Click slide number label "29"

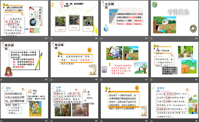coord(46,80)
